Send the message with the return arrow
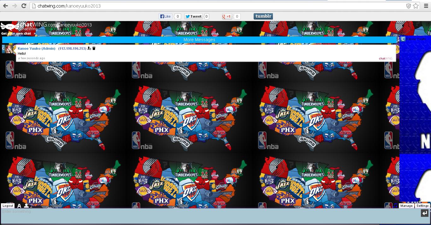The height and width of the screenshot is (225, 431). pos(425,213)
